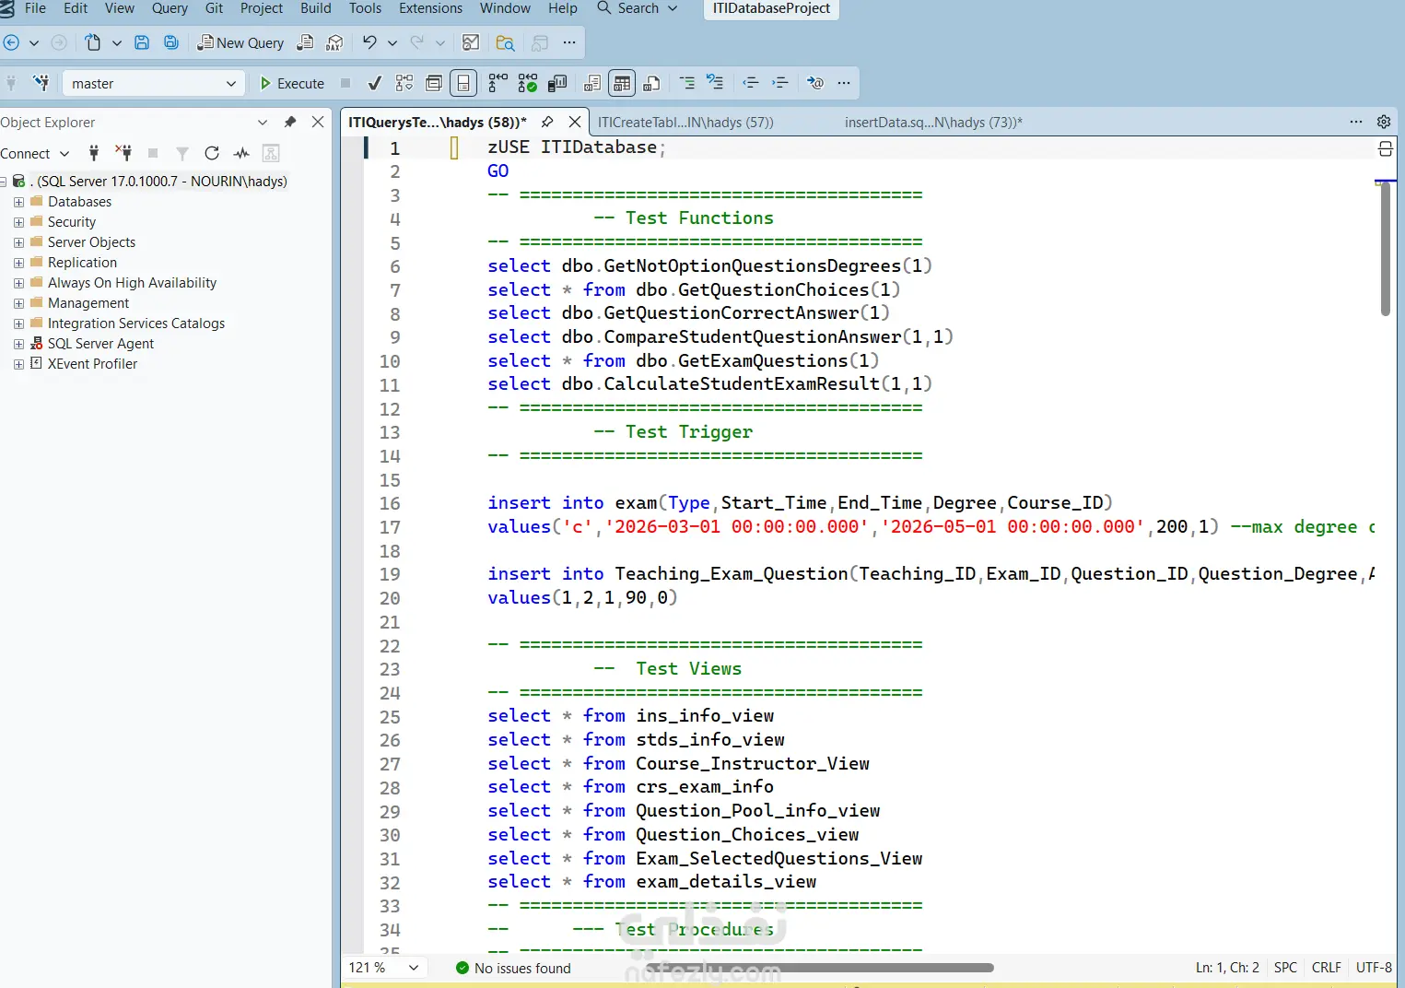Click the Search box in title bar
Image resolution: width=1405 pixels, height=988 pixels.
coord(638,8)
